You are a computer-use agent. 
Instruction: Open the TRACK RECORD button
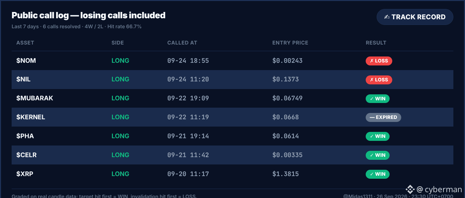tap(415, 17)
